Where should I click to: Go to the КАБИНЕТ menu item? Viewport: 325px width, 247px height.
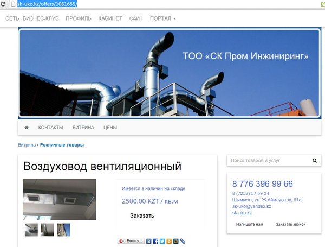(110, 18)
